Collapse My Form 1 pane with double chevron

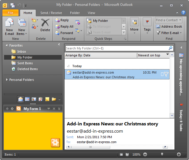pos(59,109)
